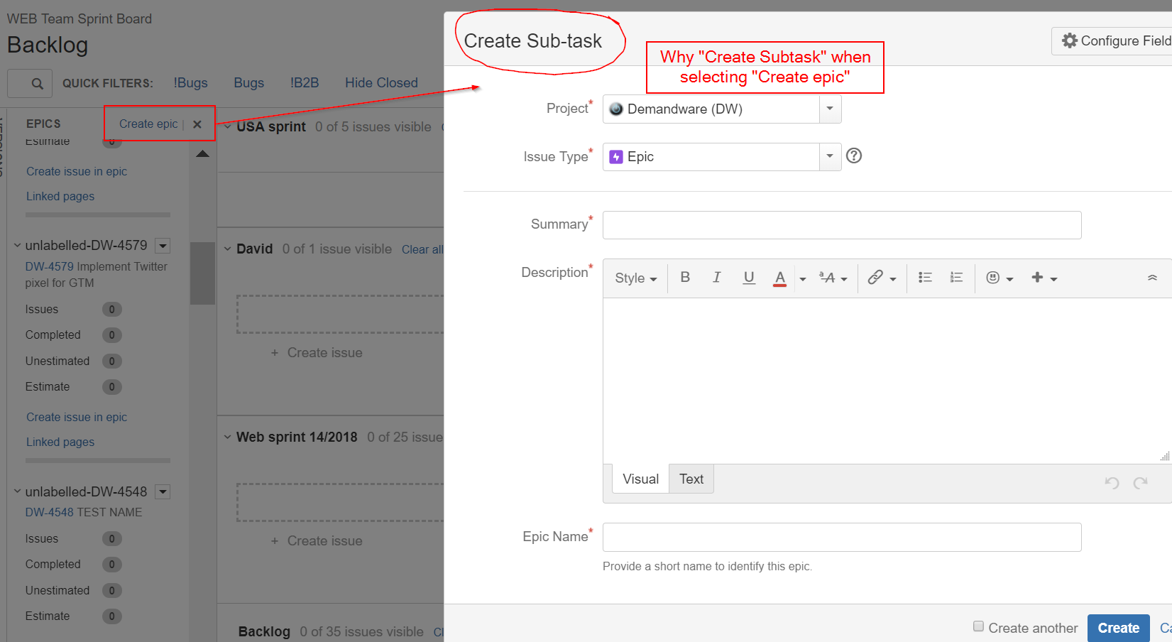The width and height of the screenshot is (1172, 642).
Task: Close the Epics panel with the X
Action: click(x=197, y=124)
